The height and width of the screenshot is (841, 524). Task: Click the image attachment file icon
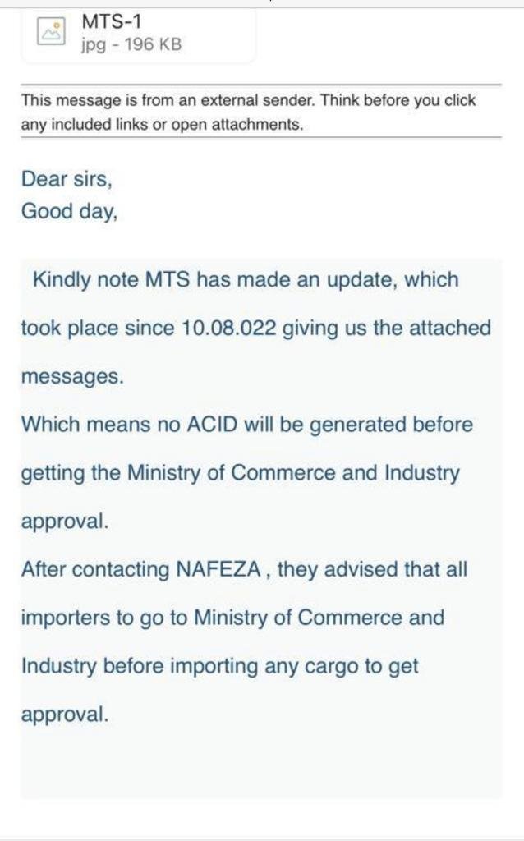[51, 31]
